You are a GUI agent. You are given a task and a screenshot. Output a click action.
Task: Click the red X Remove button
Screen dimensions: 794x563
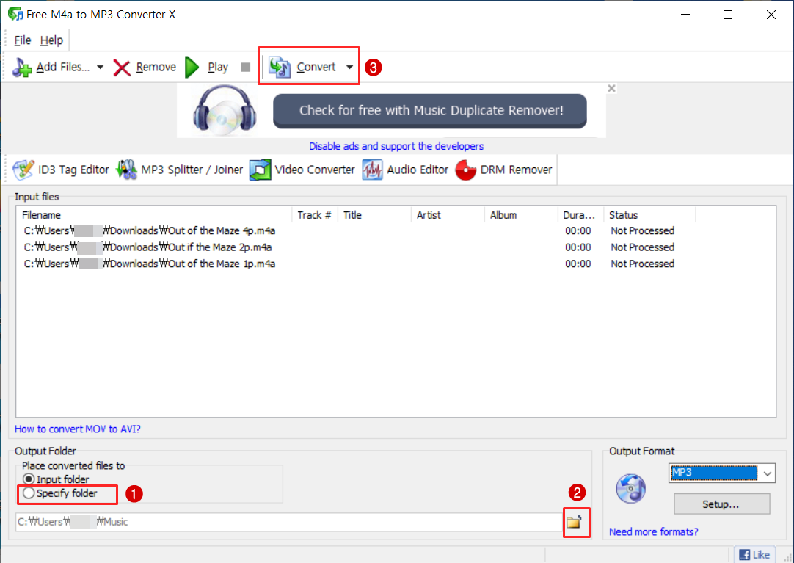145,67
